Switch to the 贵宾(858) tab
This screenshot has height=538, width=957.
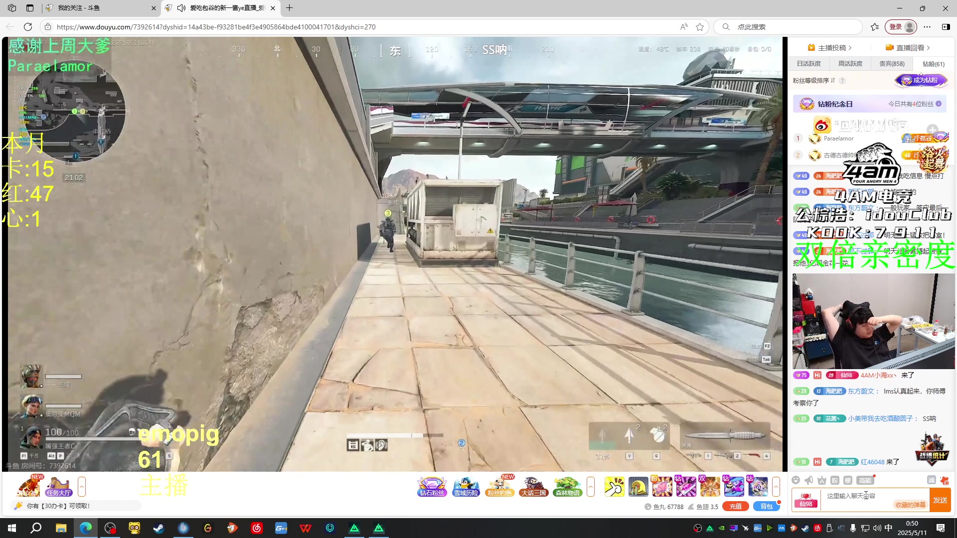pos(892,64)
